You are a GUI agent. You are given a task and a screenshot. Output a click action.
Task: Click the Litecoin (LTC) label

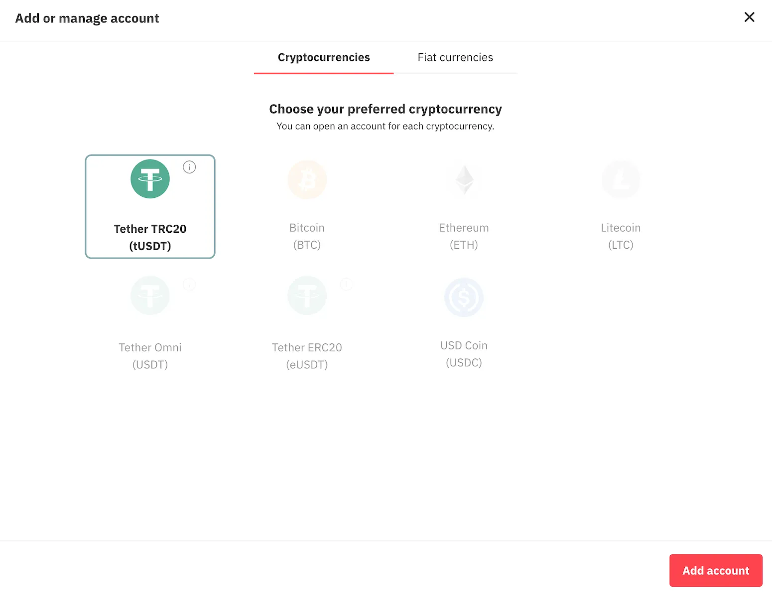[621, 236]
